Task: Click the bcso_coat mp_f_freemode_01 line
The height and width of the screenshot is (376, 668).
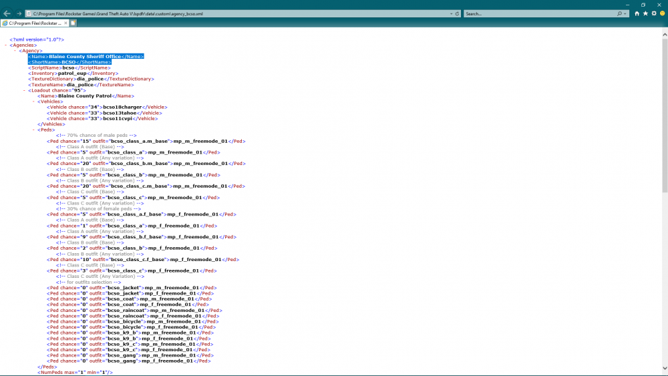Action: click(x=128, y=305)
